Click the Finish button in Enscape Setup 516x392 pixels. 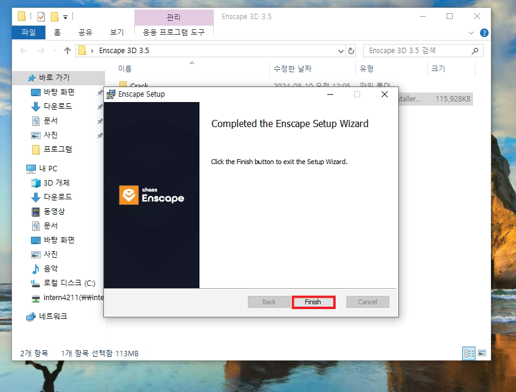coord(314,302)
